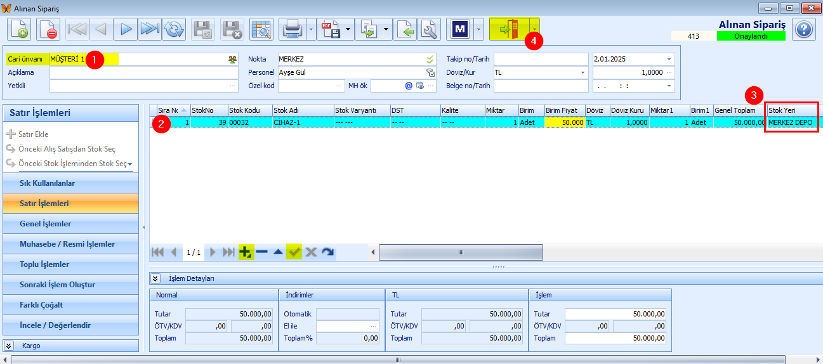Click Satır Ekle link
This screenshot has width=823, height=364.
pyautogui.click(x=33, y=134)
